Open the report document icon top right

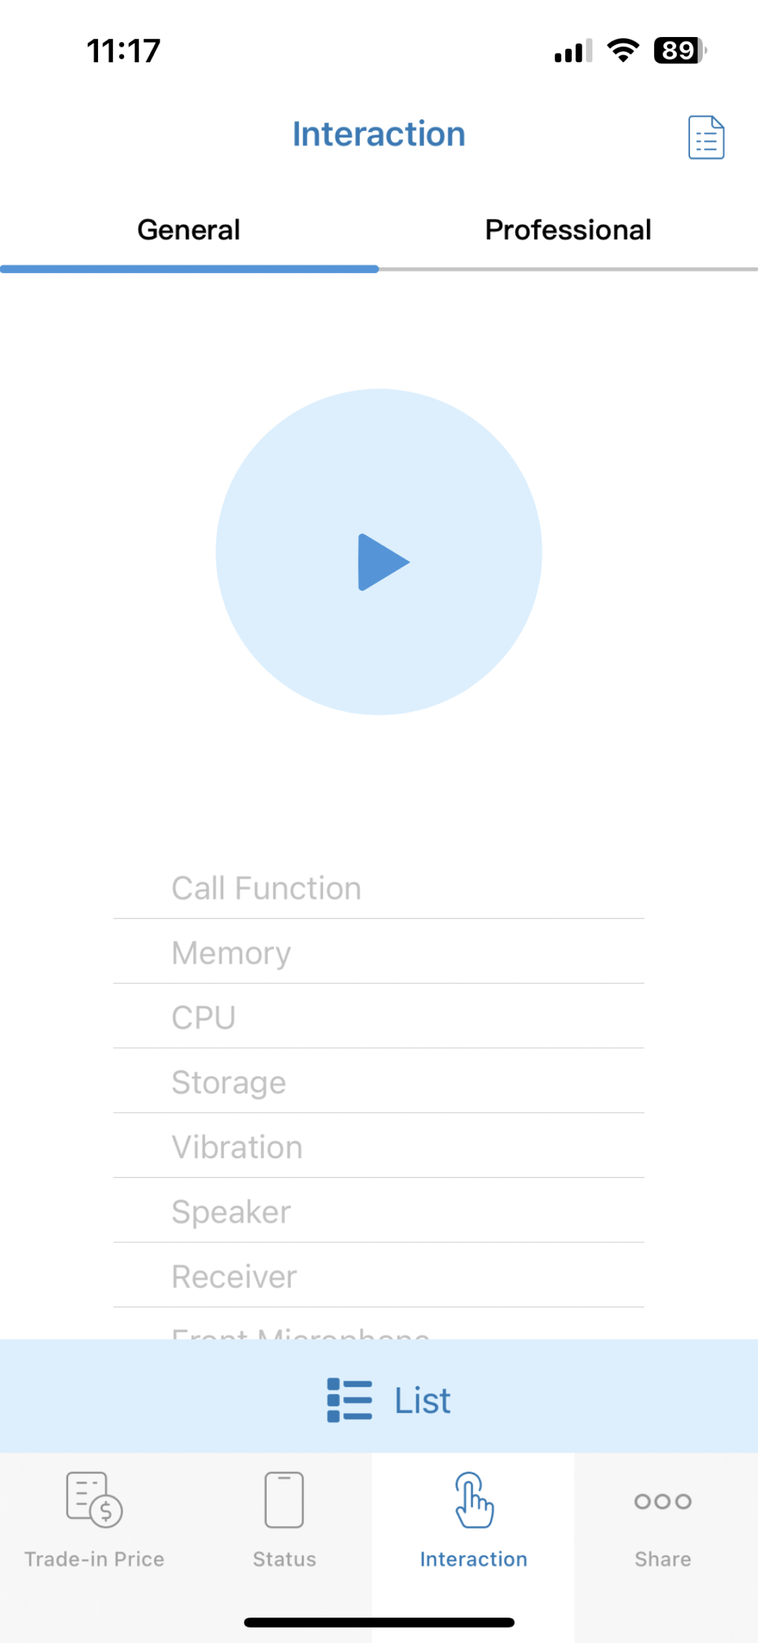pos(706,137)
